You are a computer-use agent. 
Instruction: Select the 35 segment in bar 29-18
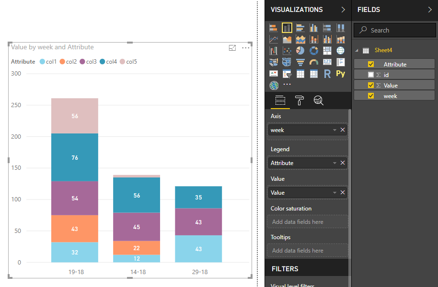(198, 197)
